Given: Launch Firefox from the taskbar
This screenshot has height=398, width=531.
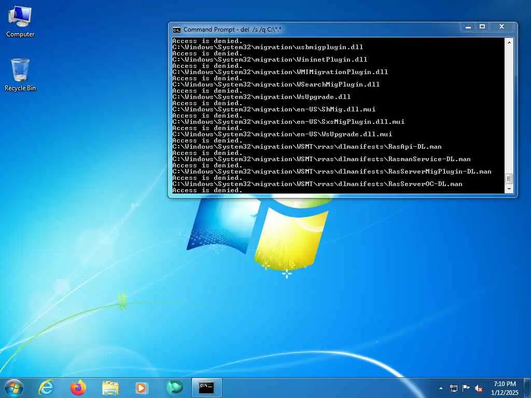Looking at the screenshot, I should [78, 388].
